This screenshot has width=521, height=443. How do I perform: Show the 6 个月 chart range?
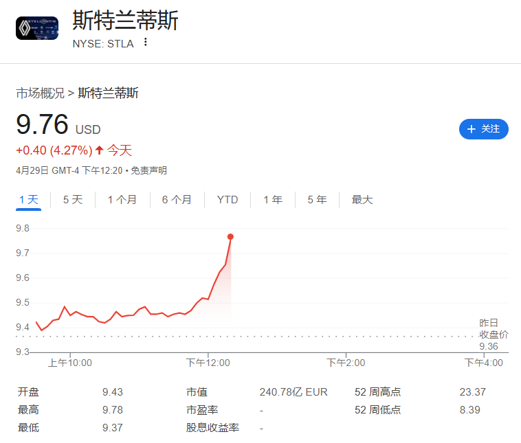(177, 200)
